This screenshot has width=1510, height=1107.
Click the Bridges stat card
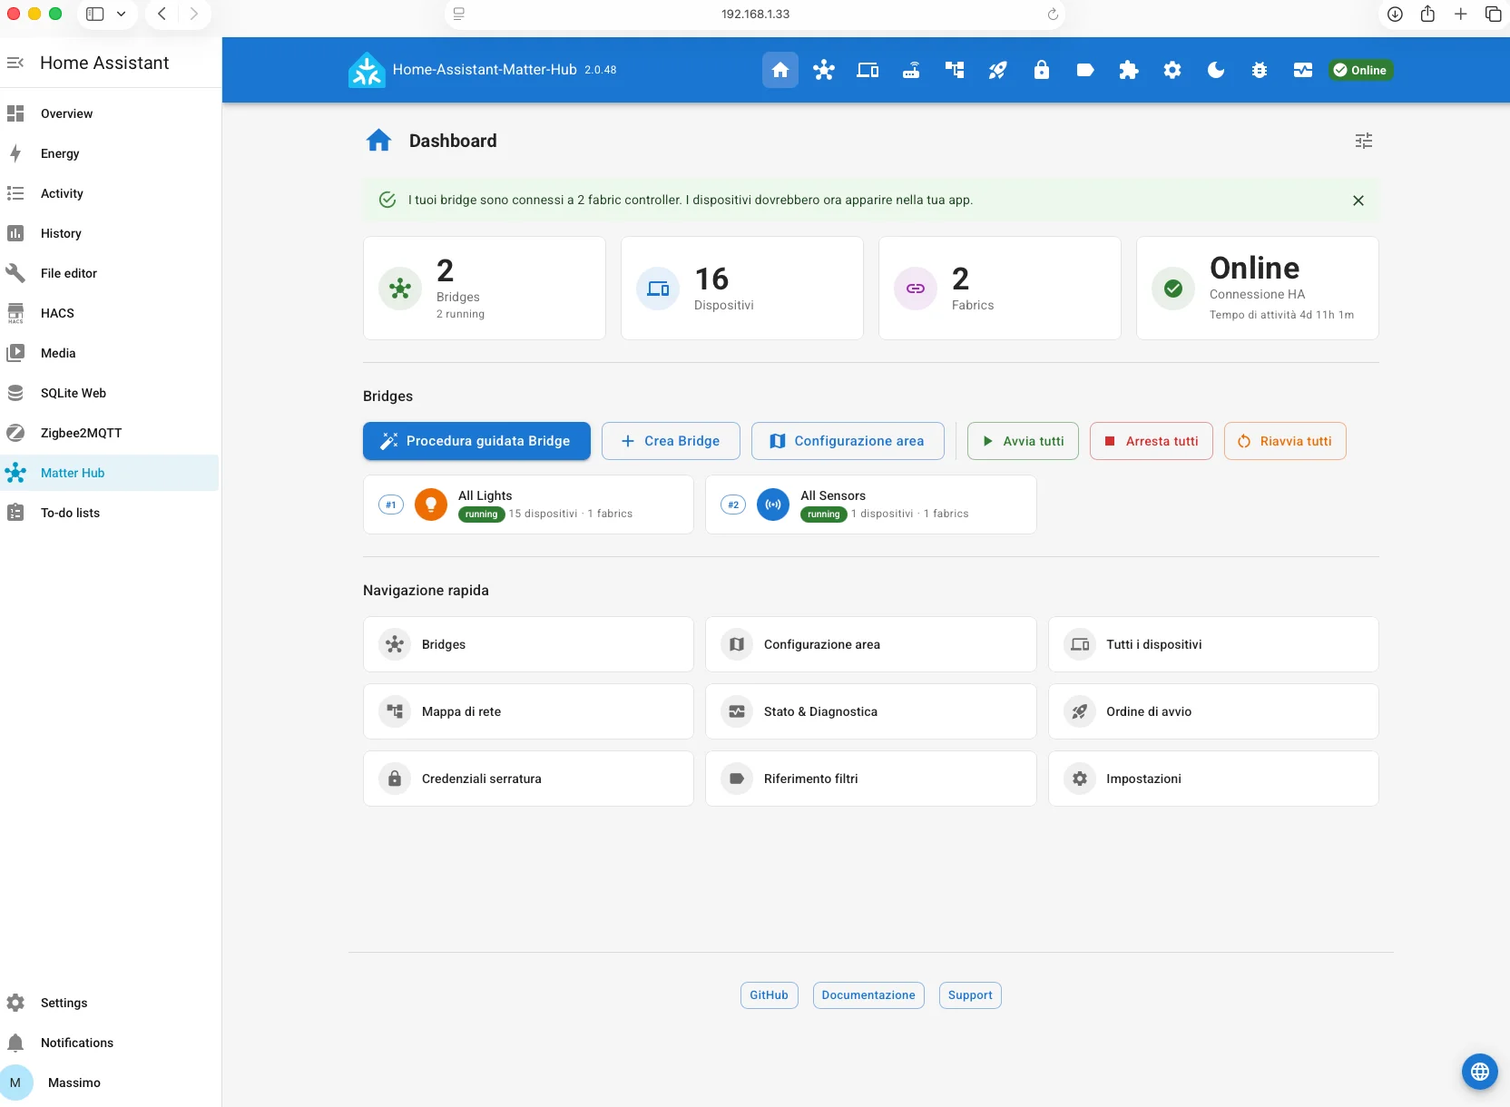point(485,289)
